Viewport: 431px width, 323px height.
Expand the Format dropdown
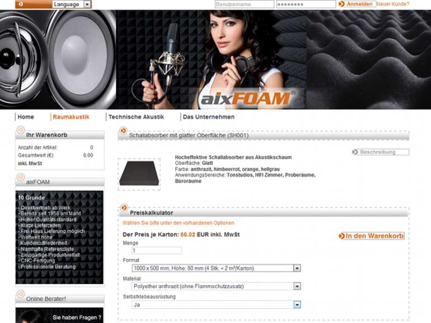coord(297,268)
